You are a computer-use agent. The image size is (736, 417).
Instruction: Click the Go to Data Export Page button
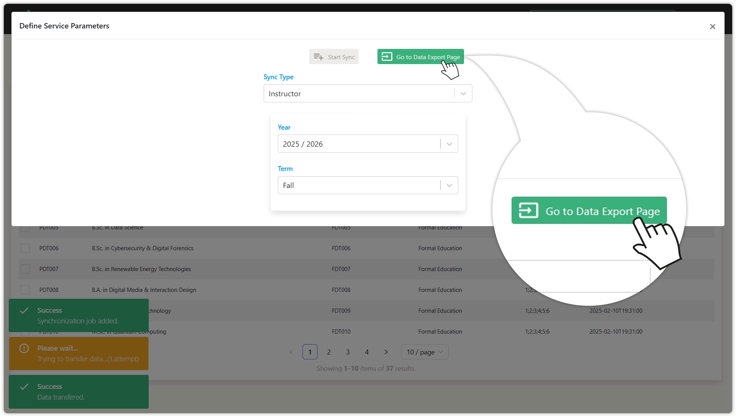pos(420,57)
